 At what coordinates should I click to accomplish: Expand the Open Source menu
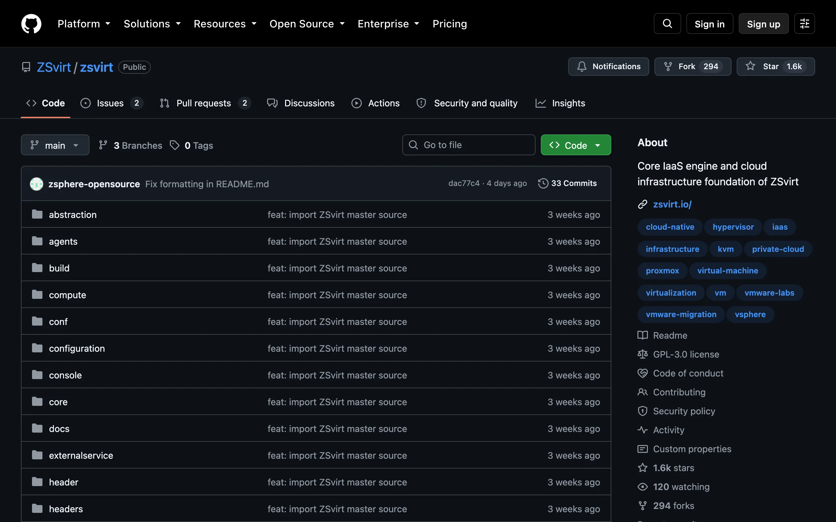(307, 23)
